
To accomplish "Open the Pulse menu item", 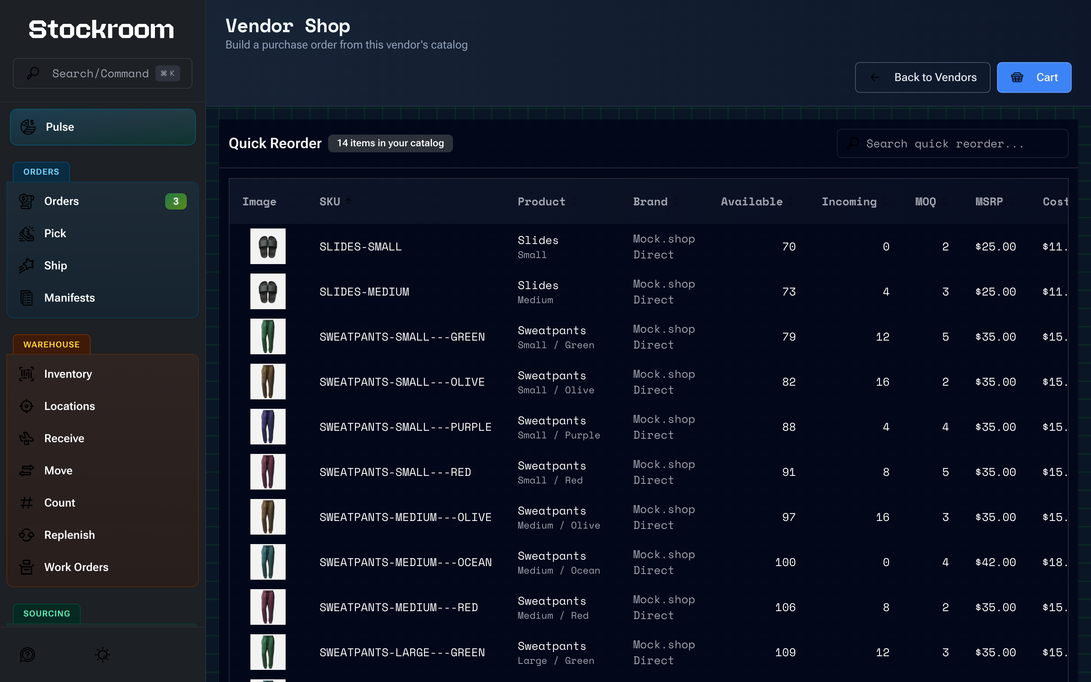I will [x=103, y=127].
